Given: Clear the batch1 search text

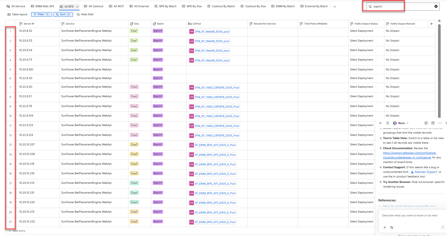Looking at the screenshot, I should click(x=436, y=6).
